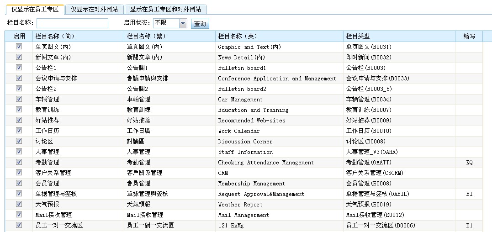Toggle the 启用 checkbox for 新闻文章(内)

click(19, 57)
